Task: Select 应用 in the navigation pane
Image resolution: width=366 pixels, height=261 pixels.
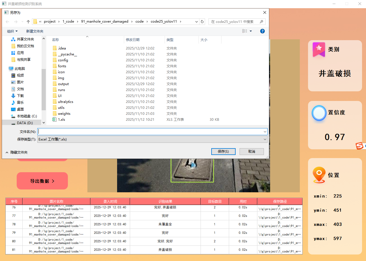Action: point(18,53)
